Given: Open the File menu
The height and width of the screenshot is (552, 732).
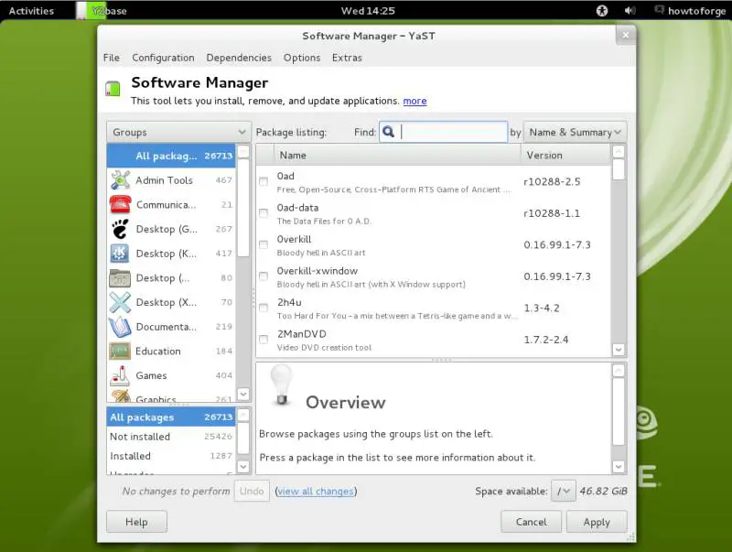Looking at the screenshot, I should click(x=111, y=58).
